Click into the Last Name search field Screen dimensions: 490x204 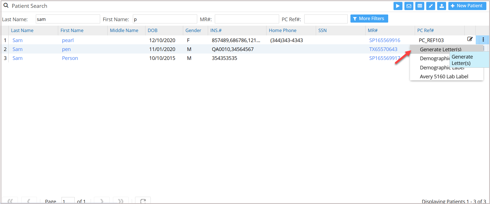pos(68,19)
